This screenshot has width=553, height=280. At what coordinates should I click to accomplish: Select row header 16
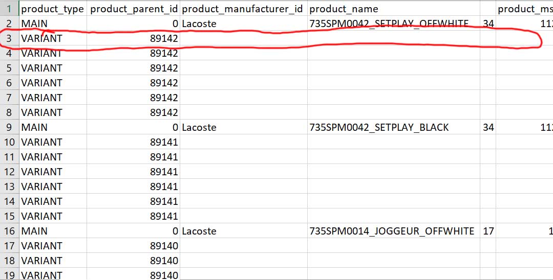(9, 231)
